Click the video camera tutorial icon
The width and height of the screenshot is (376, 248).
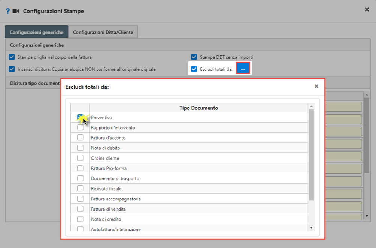(16, 11)
